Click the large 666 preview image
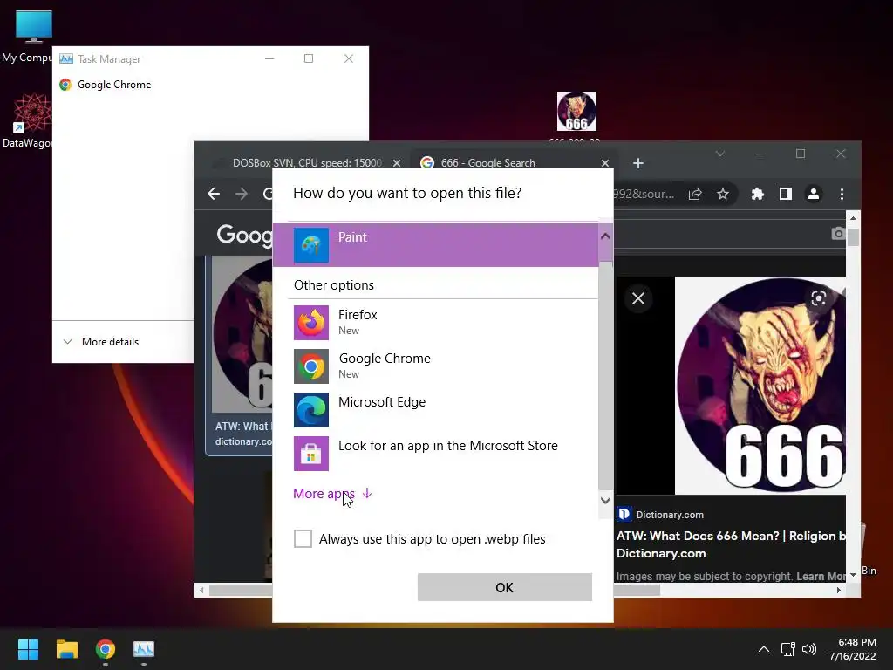Viewport: 893px width, 670px height. click(x=760, y=386)
